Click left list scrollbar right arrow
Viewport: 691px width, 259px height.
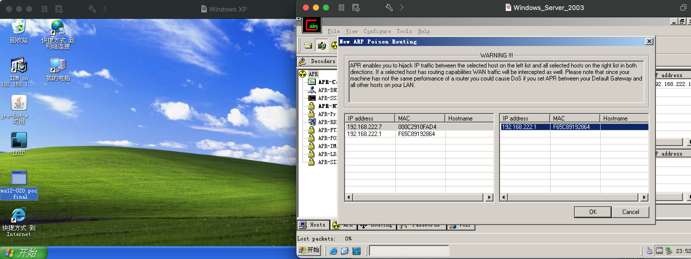[x=489, y=197]
